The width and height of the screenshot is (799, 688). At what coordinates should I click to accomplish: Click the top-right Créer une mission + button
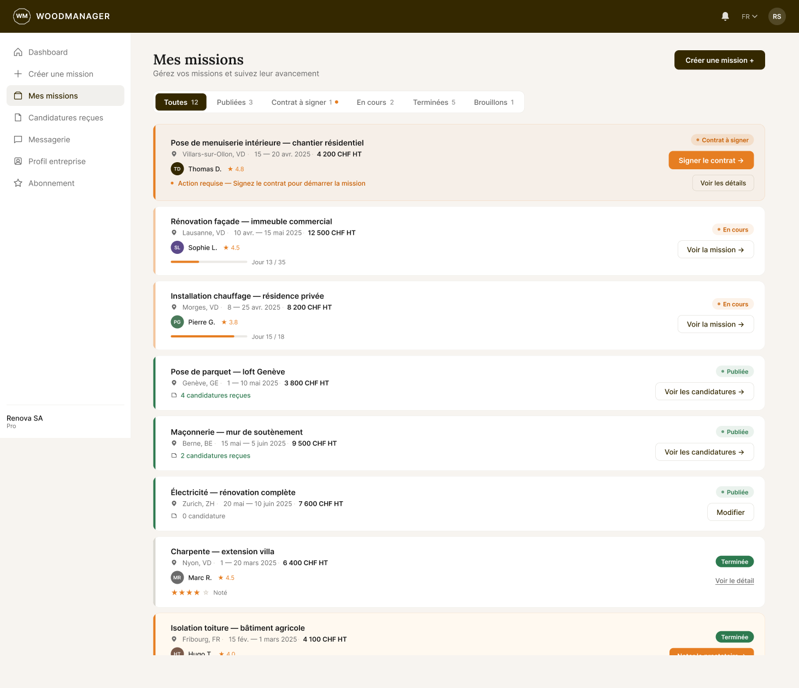[719, 60]
